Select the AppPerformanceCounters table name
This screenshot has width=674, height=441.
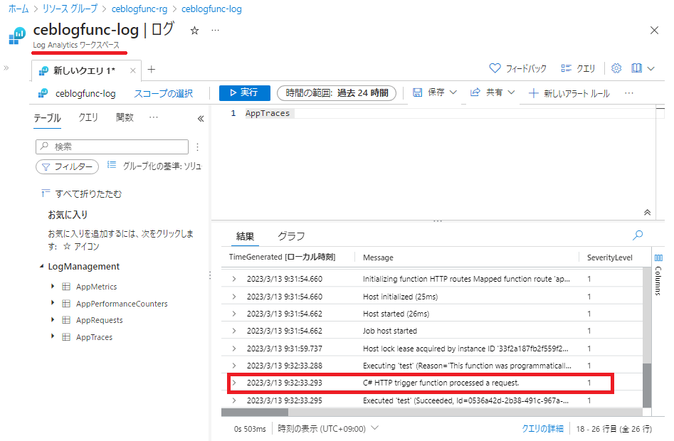click(122, 304)
